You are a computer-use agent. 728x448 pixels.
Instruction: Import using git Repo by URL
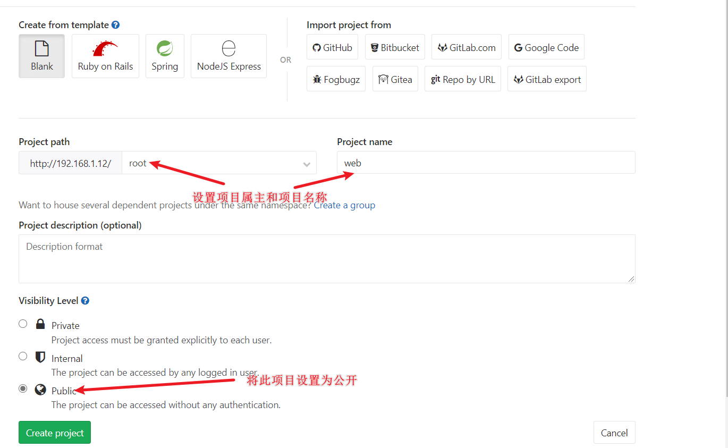coord(463,79)
